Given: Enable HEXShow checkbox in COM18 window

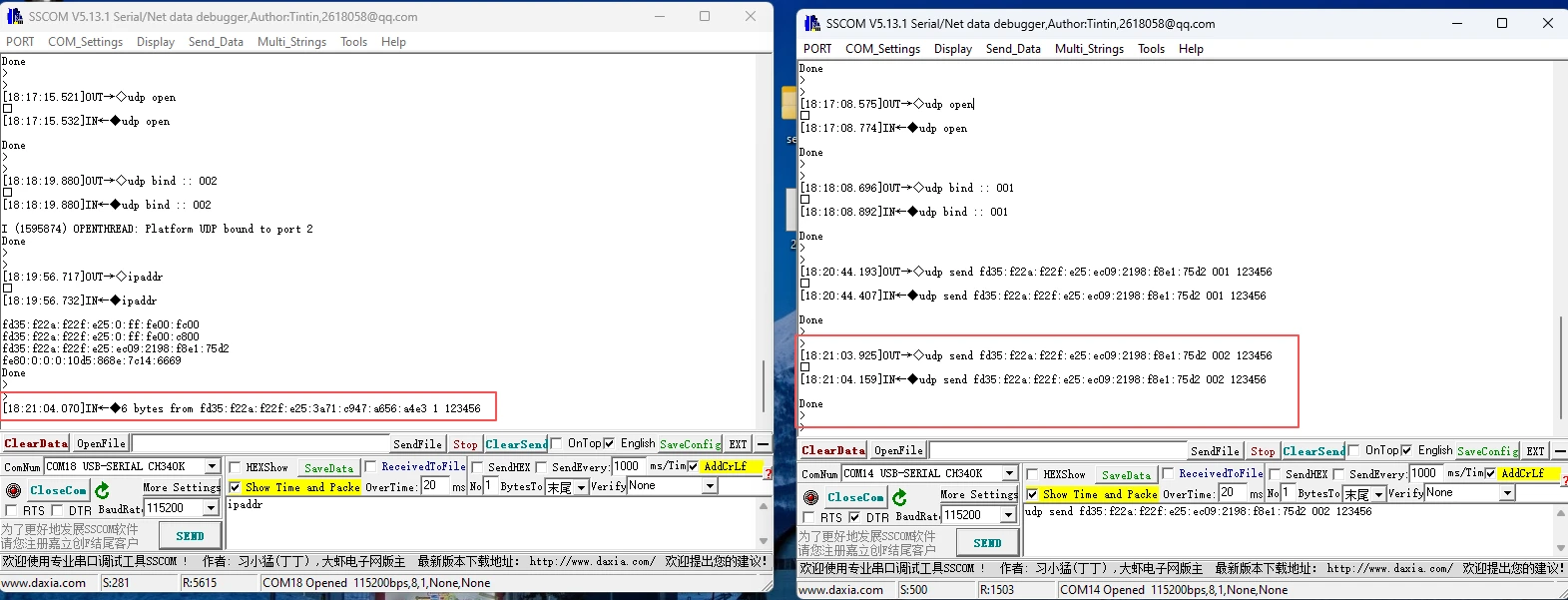Looking at the screenshot, I should tap(236, 467).
